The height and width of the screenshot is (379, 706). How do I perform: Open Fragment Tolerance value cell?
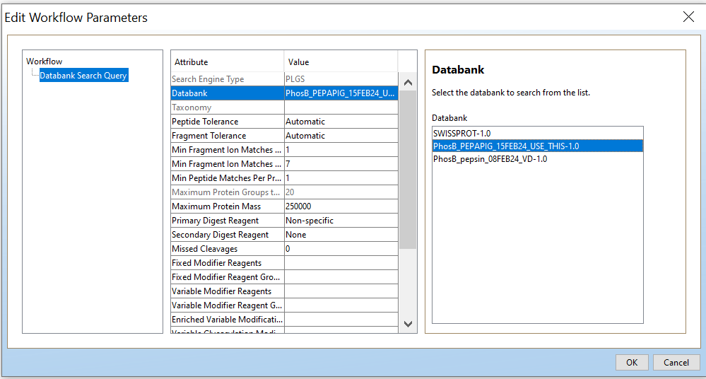pyautogui.click(x=341, y=136)
